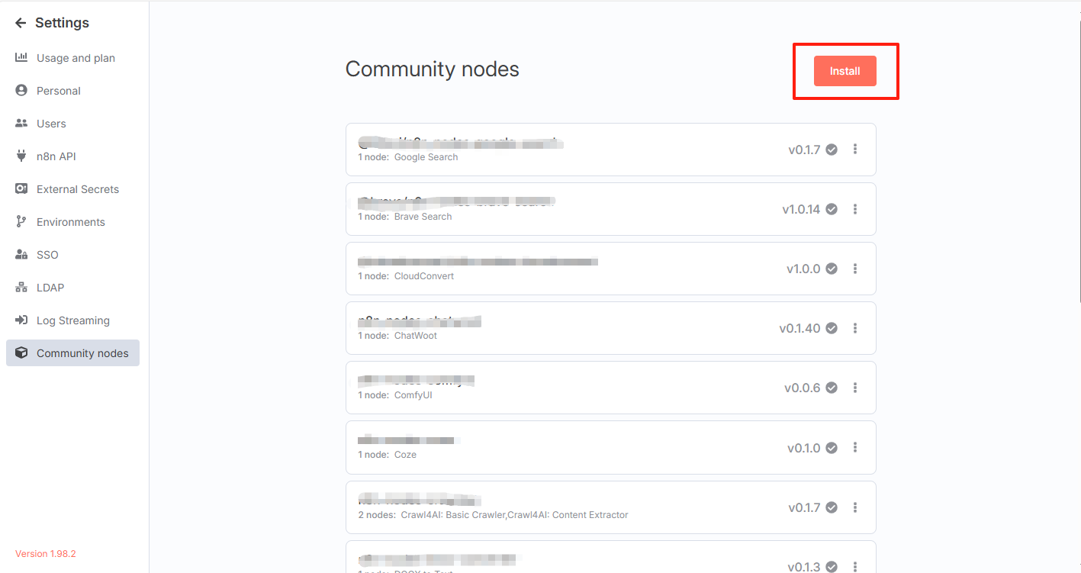Open options menu for Google Search node

click(x=855, y=150)
